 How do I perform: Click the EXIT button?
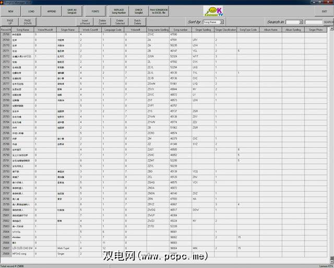coord(324,11)
